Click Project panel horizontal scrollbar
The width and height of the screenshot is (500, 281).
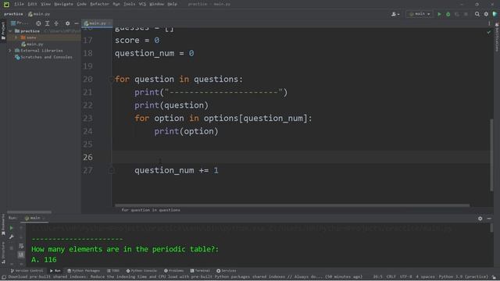[29, 212]
